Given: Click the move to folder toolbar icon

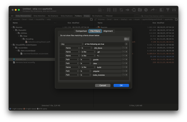Looking at the screenshot, I should pos(140,10).
